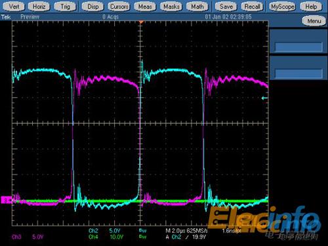Open the Vert menu button
Viewport: 328px width, 246px height.
[x=14, y=7]
